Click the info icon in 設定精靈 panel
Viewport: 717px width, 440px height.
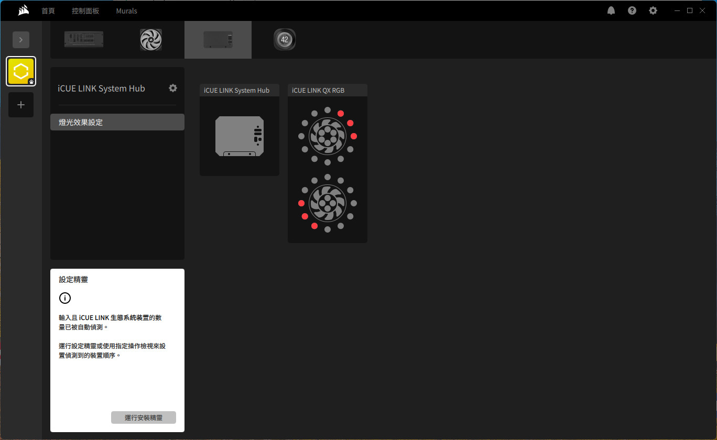64,298
